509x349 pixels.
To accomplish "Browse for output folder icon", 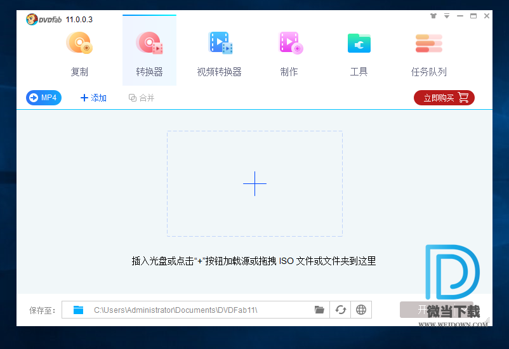I will click(x=319, y=310).
